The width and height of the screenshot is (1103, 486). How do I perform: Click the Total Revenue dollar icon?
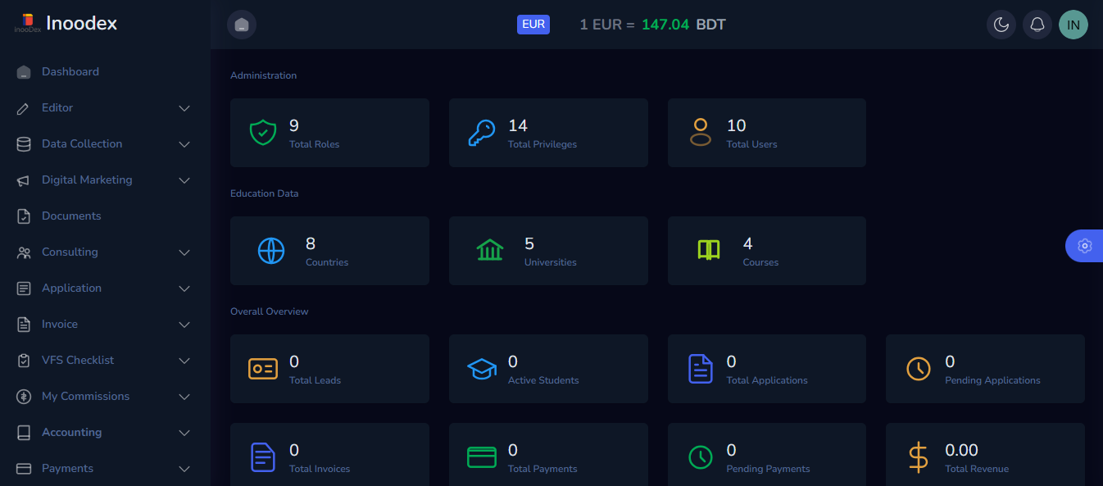(x=919, y=457)
